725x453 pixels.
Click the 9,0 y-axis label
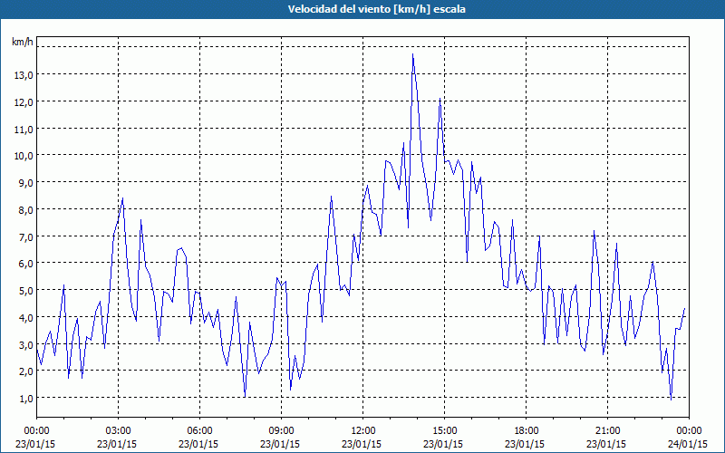tap(26, 183)
